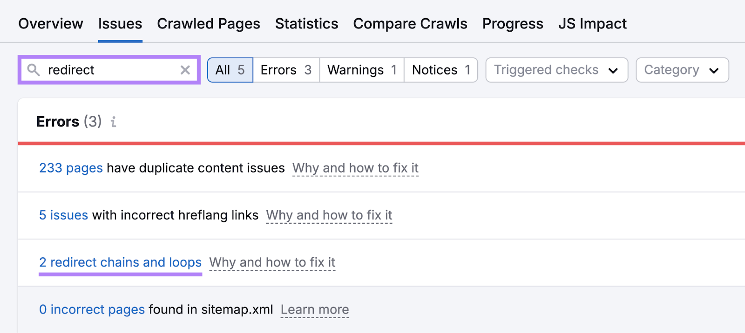
Task: Click the info icon next to Errors
Action: pyautogui.click(x=113, y=122)
